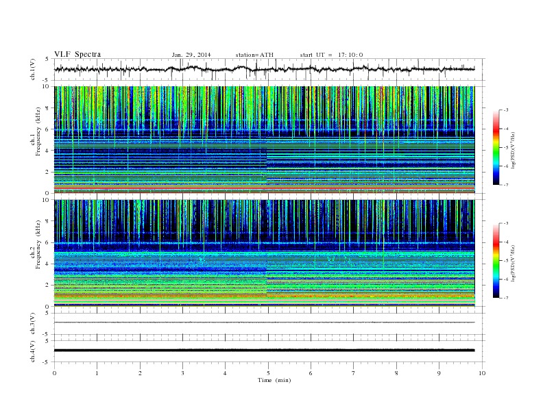This screenshot has height=419, width=543.
Task: Click the time axis tick label "7"
Action: tap(354, 373)
